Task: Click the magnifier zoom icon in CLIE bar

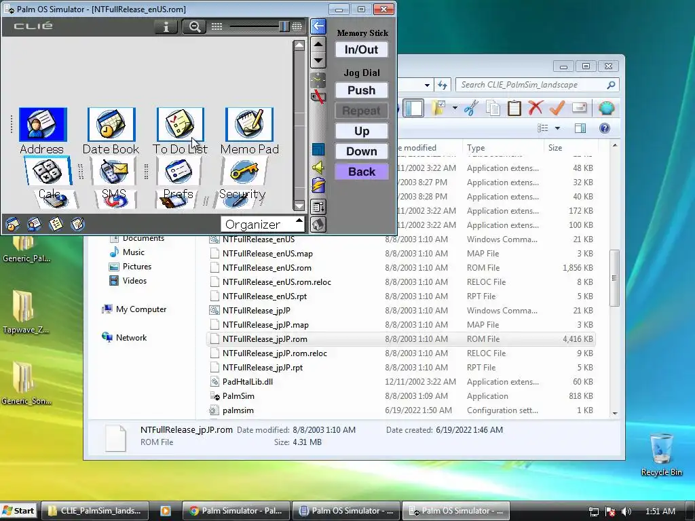Action: point(194,26)
